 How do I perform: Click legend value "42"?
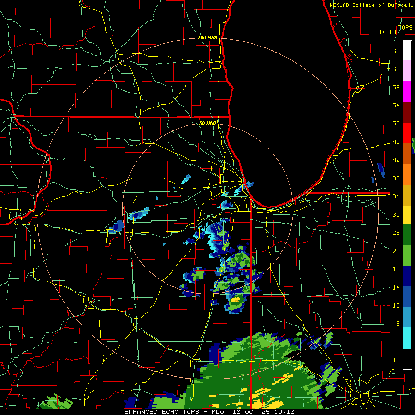click(396, 160)
